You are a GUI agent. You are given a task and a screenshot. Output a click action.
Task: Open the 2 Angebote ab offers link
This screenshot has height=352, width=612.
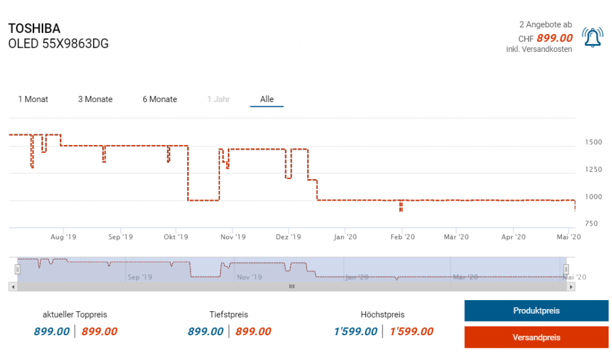pos(546,24)
